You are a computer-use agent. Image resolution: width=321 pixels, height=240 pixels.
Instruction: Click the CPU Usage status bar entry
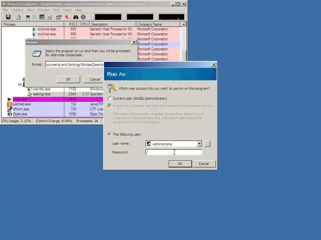pos(18,121)
